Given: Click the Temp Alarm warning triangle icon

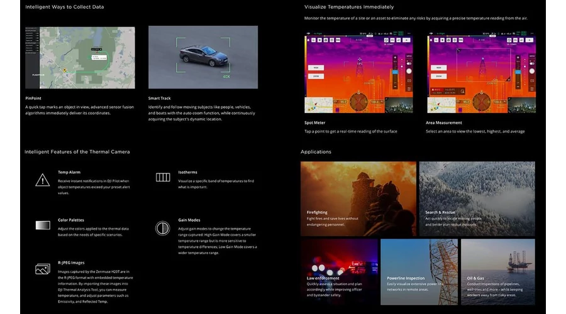Looking at the screenshot, I should pyautogui.click(x=42, y=180).
